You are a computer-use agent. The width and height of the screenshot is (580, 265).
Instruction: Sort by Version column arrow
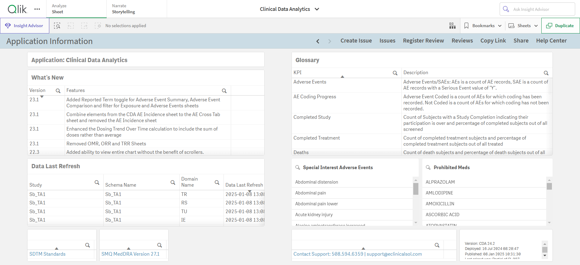point(42,96)
